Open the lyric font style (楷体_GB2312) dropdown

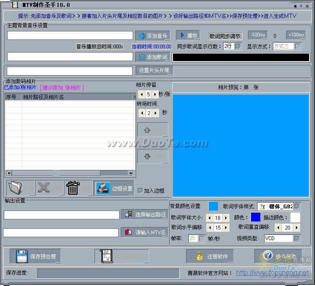(x=297, y=207)
